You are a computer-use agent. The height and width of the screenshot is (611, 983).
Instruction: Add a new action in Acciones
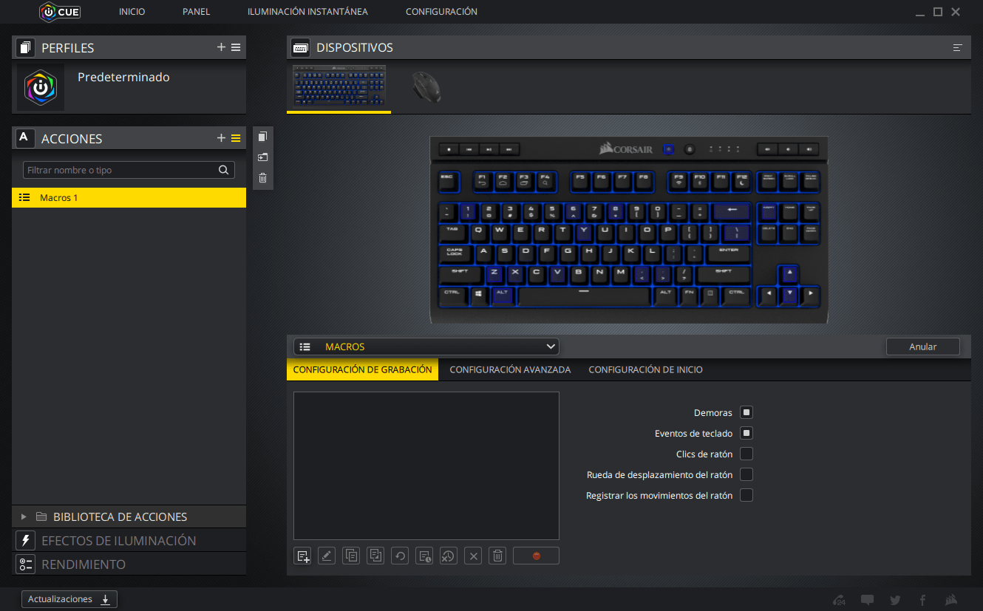(221, 138)
